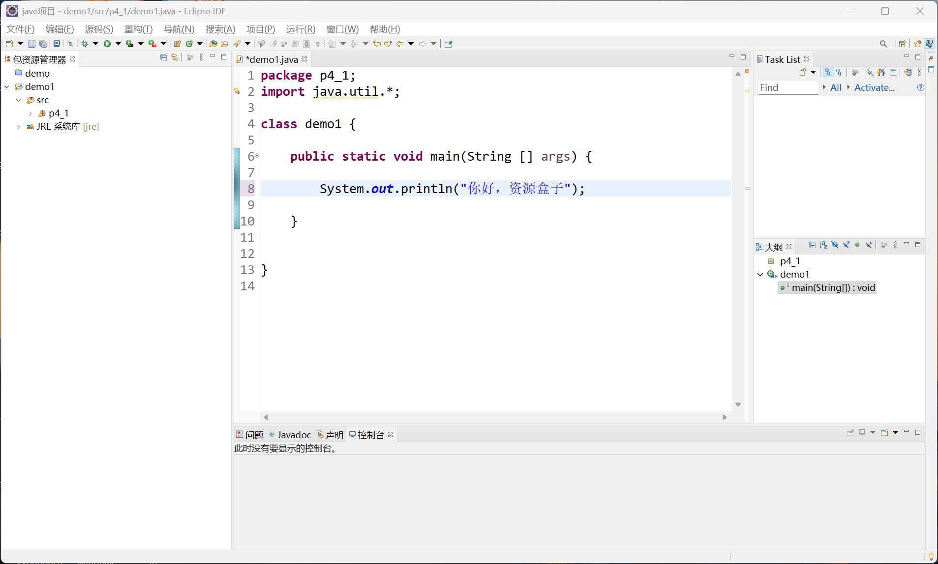This screenshot has width=938, height=564.
Task: Open the terminal icon in the main toolbar
Action: point(57,43)
